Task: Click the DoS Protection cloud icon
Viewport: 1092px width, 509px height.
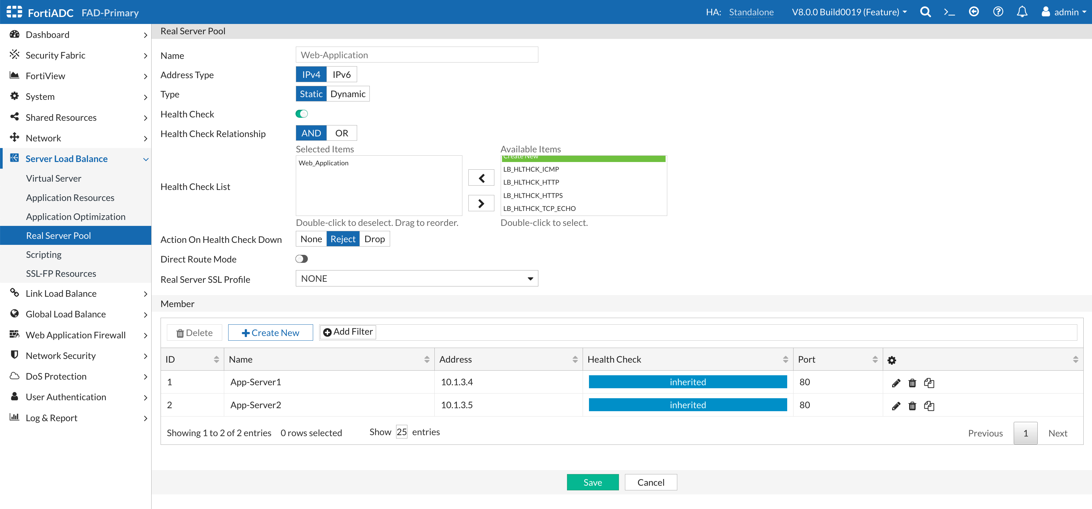Action: (14, 376)
